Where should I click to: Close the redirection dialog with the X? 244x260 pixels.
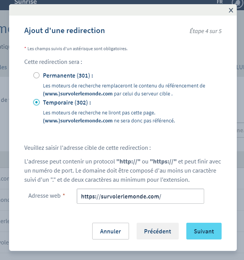point(231,10)
